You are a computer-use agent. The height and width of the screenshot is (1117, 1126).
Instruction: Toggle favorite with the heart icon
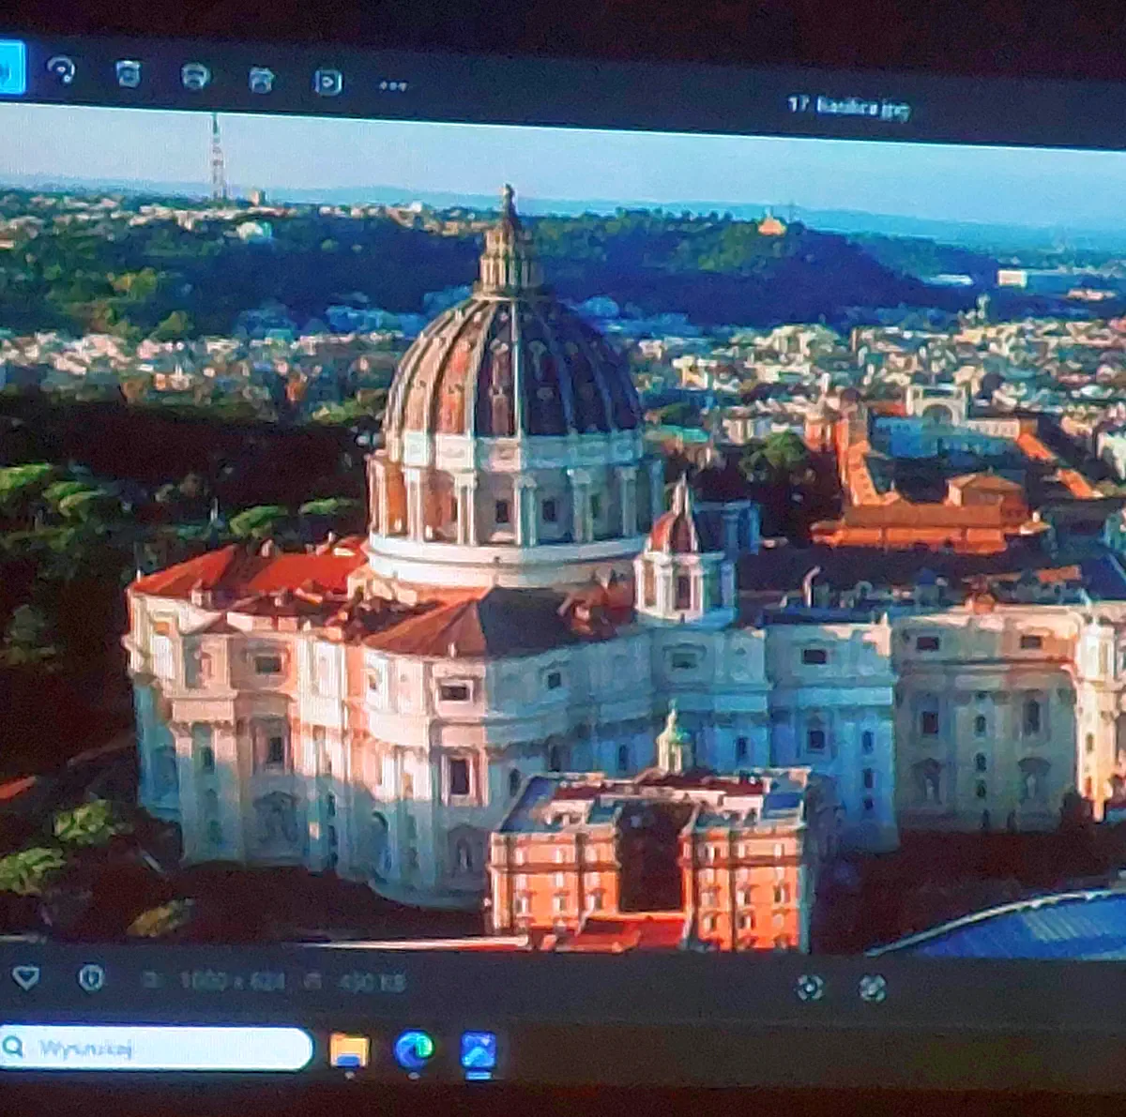click(25, 977)
